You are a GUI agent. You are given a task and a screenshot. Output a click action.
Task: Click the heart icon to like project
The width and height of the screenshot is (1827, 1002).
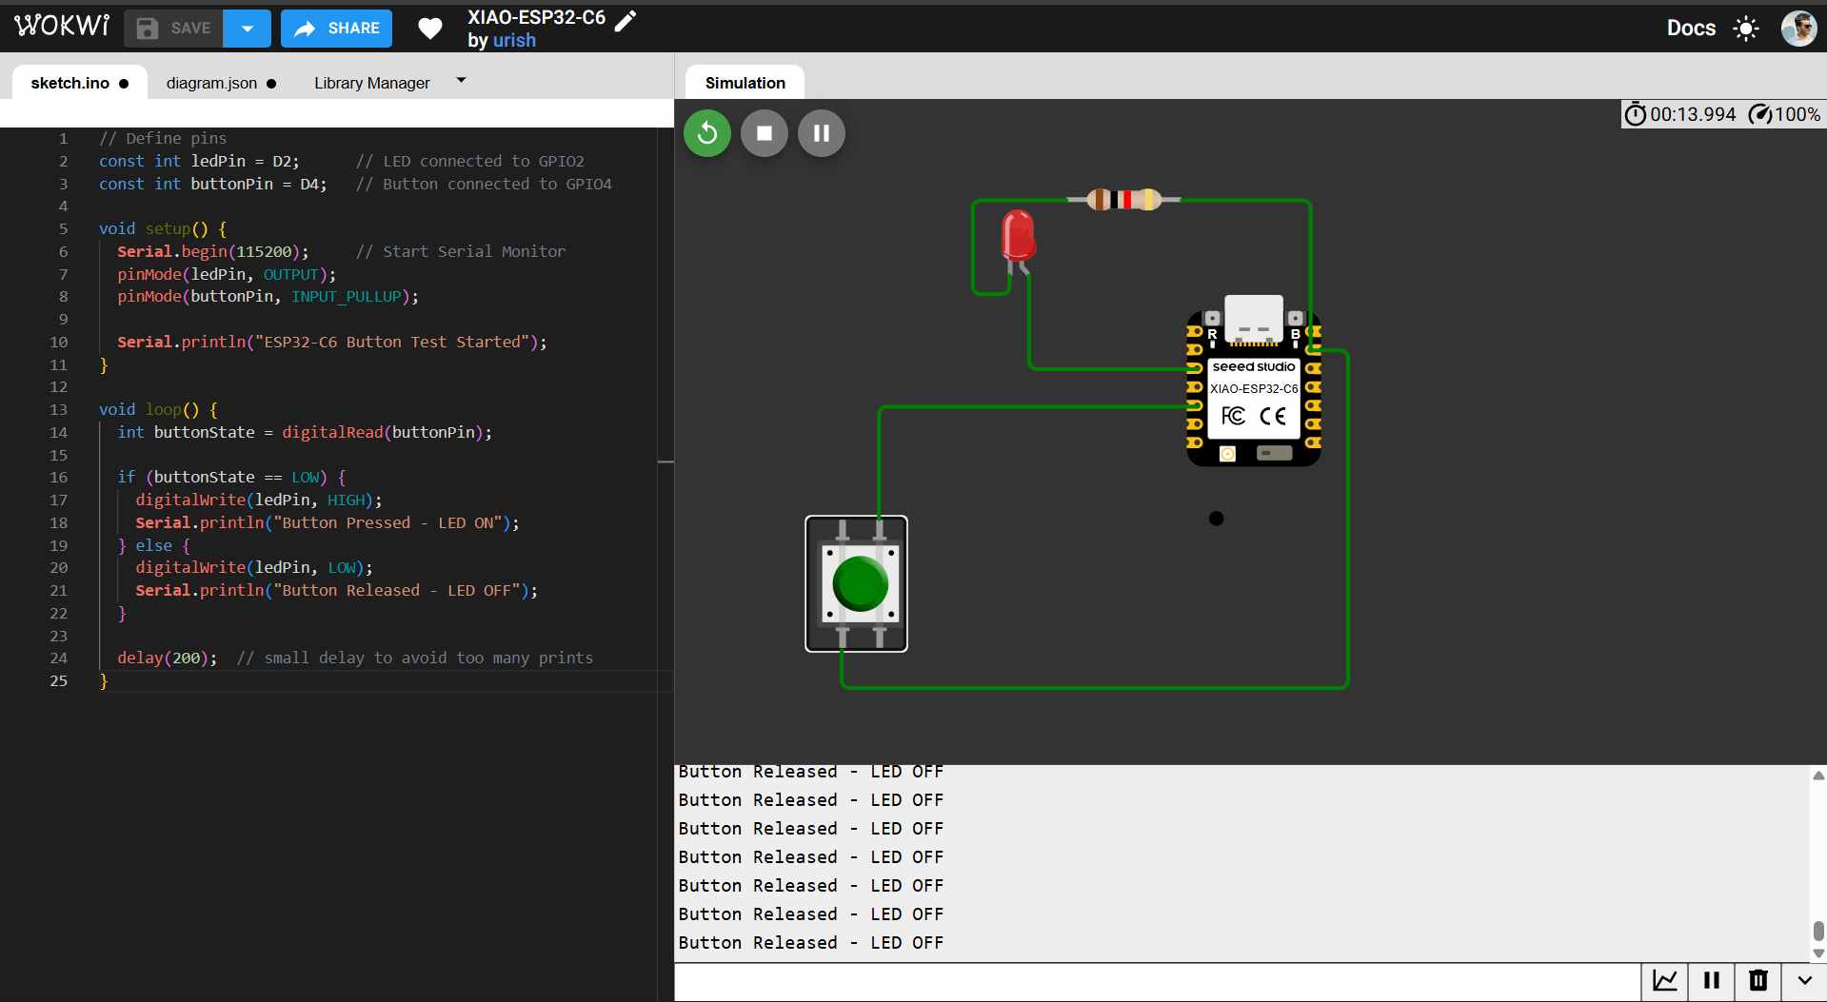430,29
